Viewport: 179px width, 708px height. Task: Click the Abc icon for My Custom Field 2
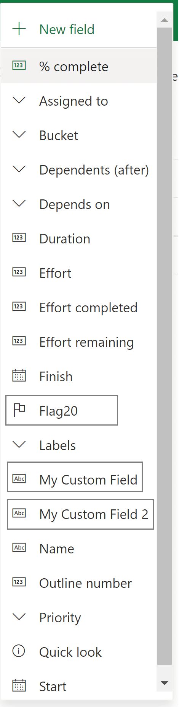tap(19, 513)
